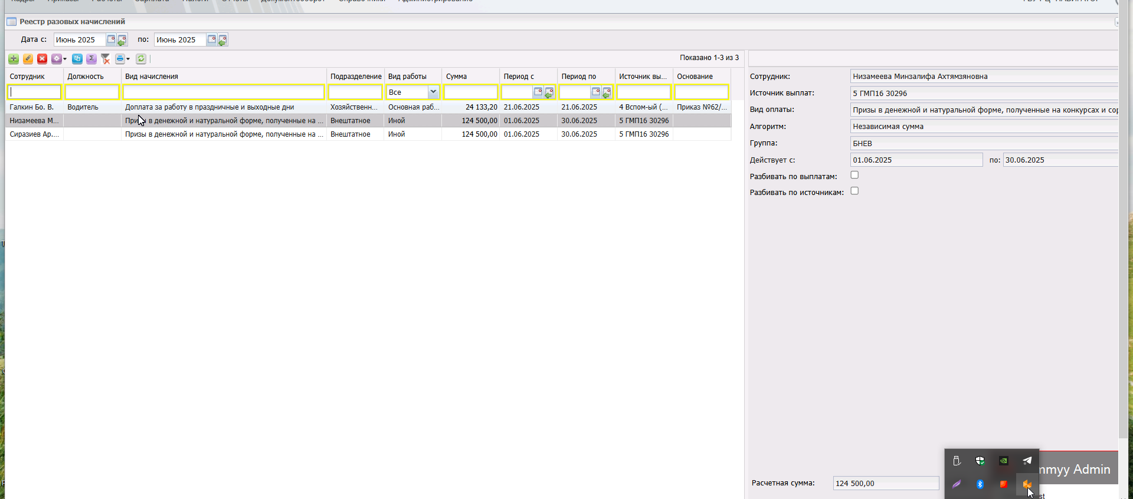Screen dimensions: 1133x499
Task: Click the reset icon in 'Период по' filter
Action: click(607, 92)
